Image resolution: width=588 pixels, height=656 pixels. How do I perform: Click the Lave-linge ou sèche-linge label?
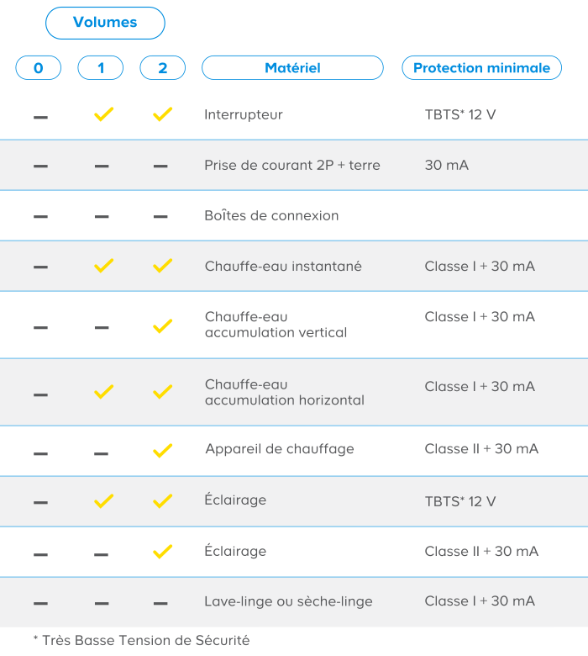(x=288, y=601)
